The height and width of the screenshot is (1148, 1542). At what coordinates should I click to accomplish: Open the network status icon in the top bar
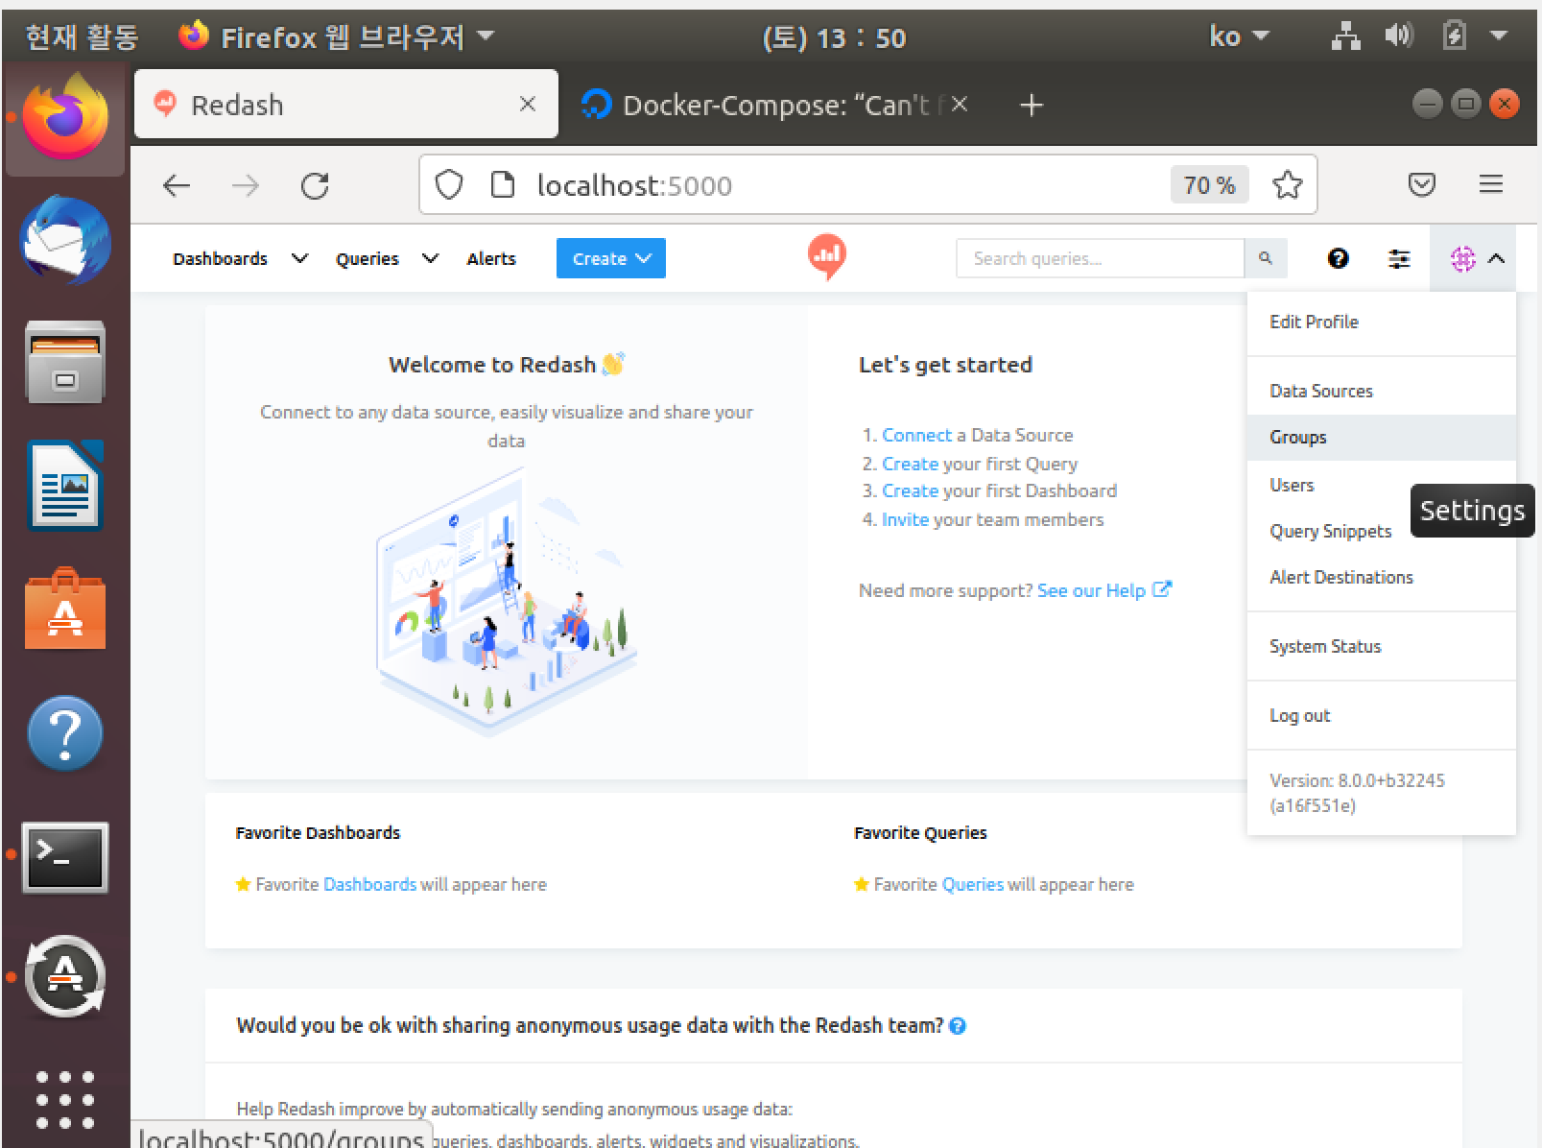[x=1346, y=36]
